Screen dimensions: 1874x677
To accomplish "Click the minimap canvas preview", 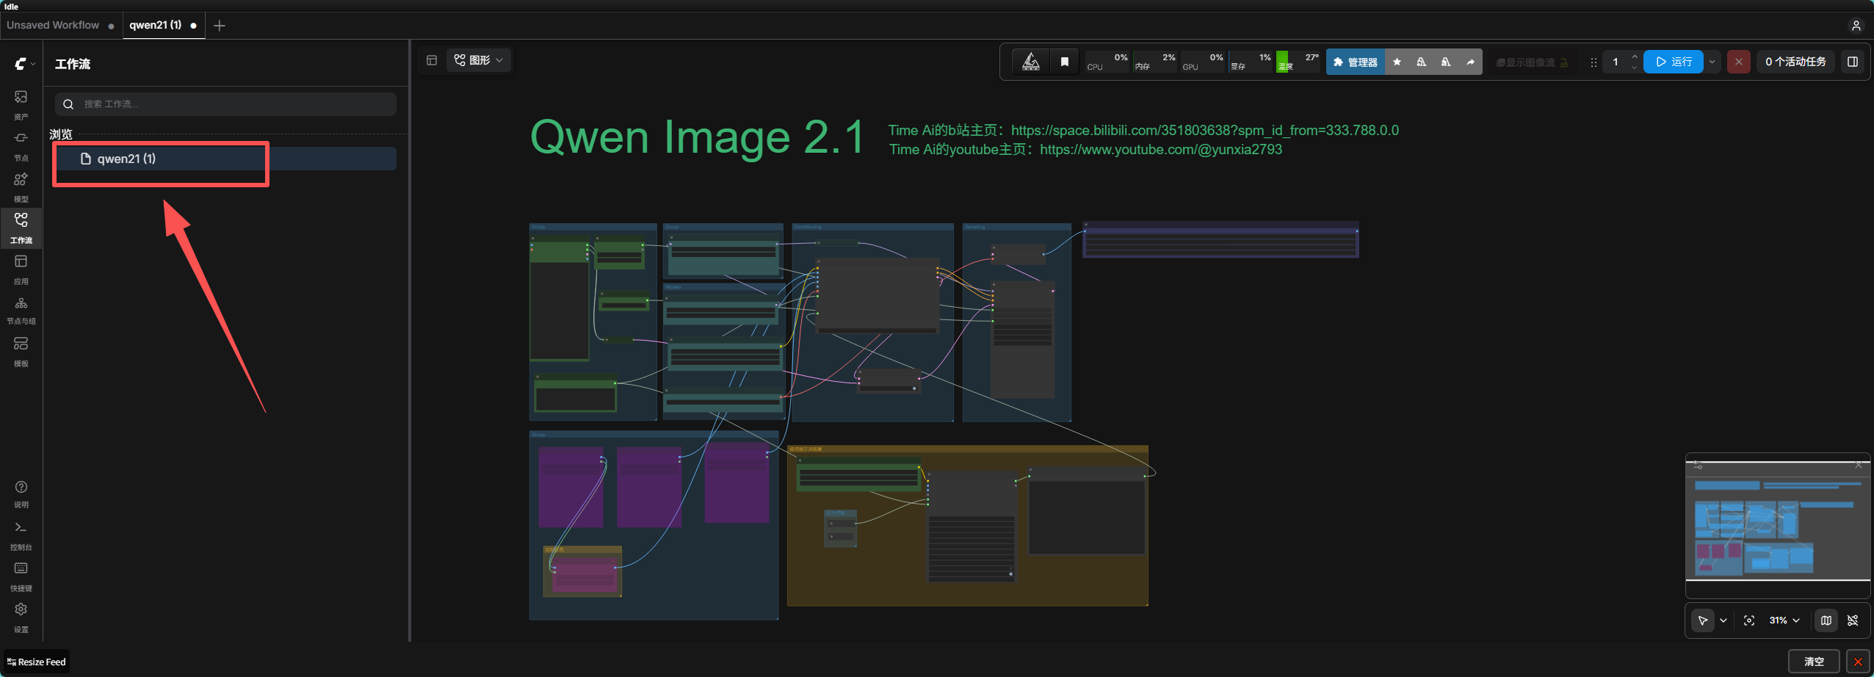I will click(1778, 527).
